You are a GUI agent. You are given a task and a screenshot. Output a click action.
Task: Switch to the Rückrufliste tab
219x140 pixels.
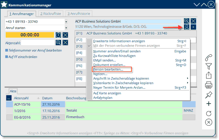(51, 14)
